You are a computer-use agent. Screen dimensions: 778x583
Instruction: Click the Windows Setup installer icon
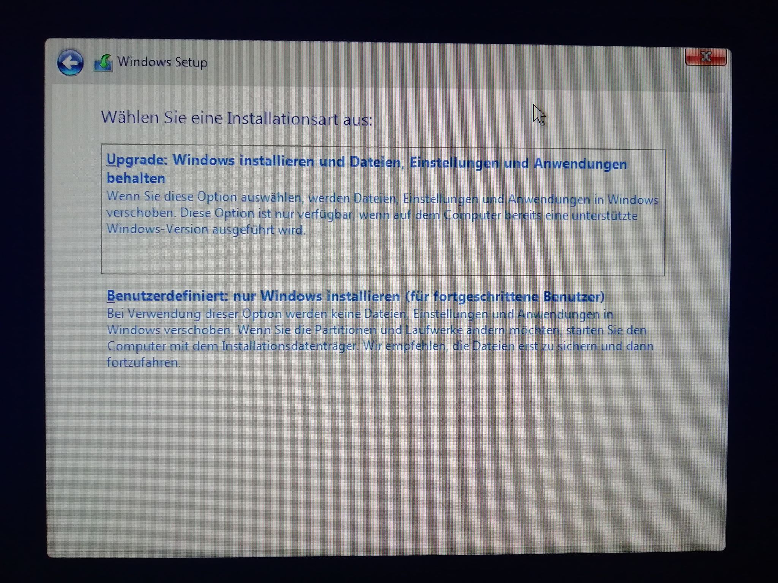103,63
